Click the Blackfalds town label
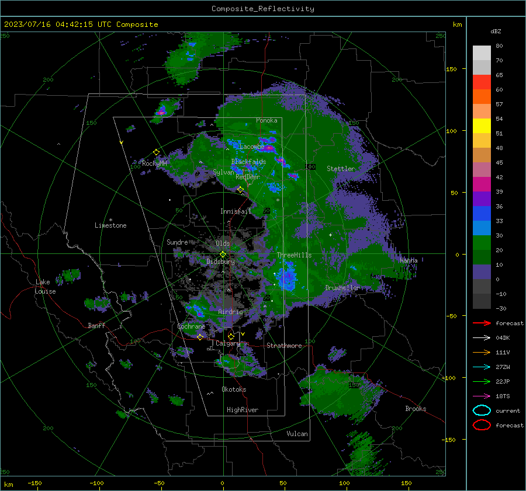Viewport: 526px width, 491px height. [248, 162]
